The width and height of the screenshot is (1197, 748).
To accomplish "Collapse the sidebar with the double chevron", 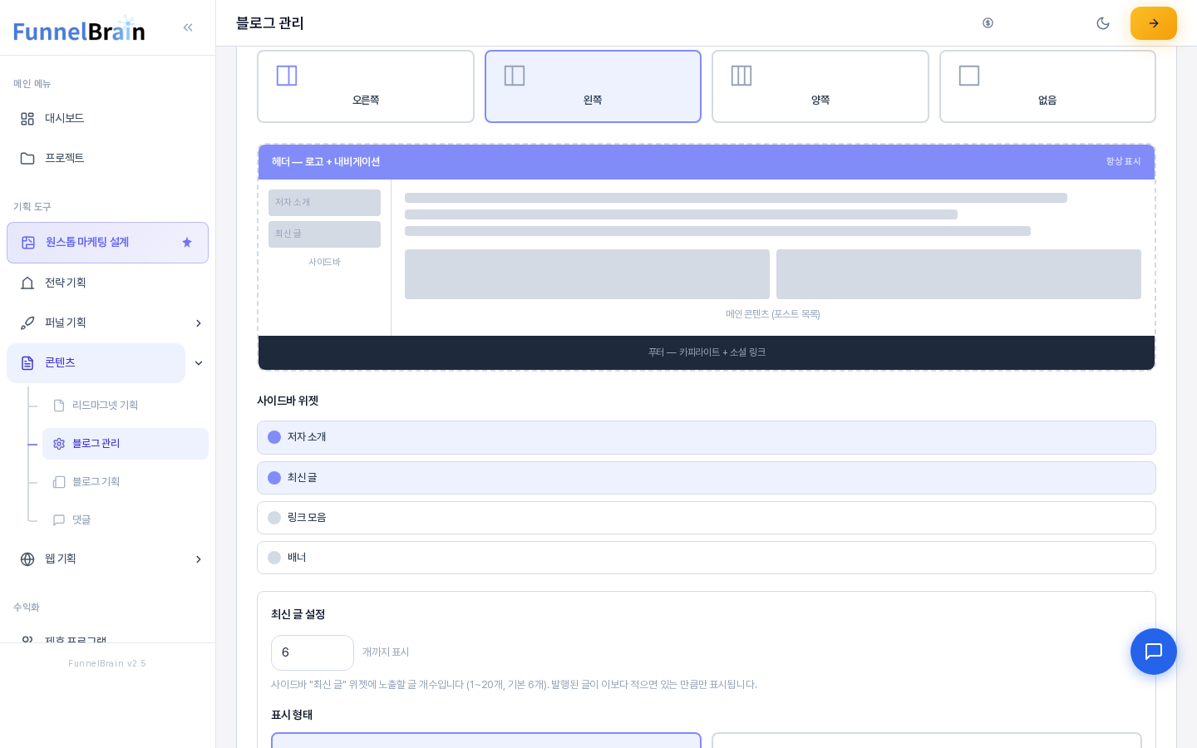I will tap(188, 27).
